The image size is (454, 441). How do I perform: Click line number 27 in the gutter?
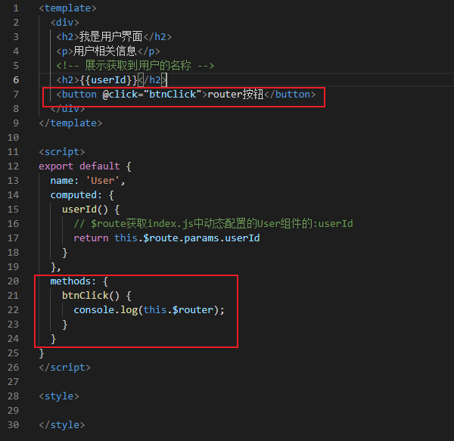13,382
